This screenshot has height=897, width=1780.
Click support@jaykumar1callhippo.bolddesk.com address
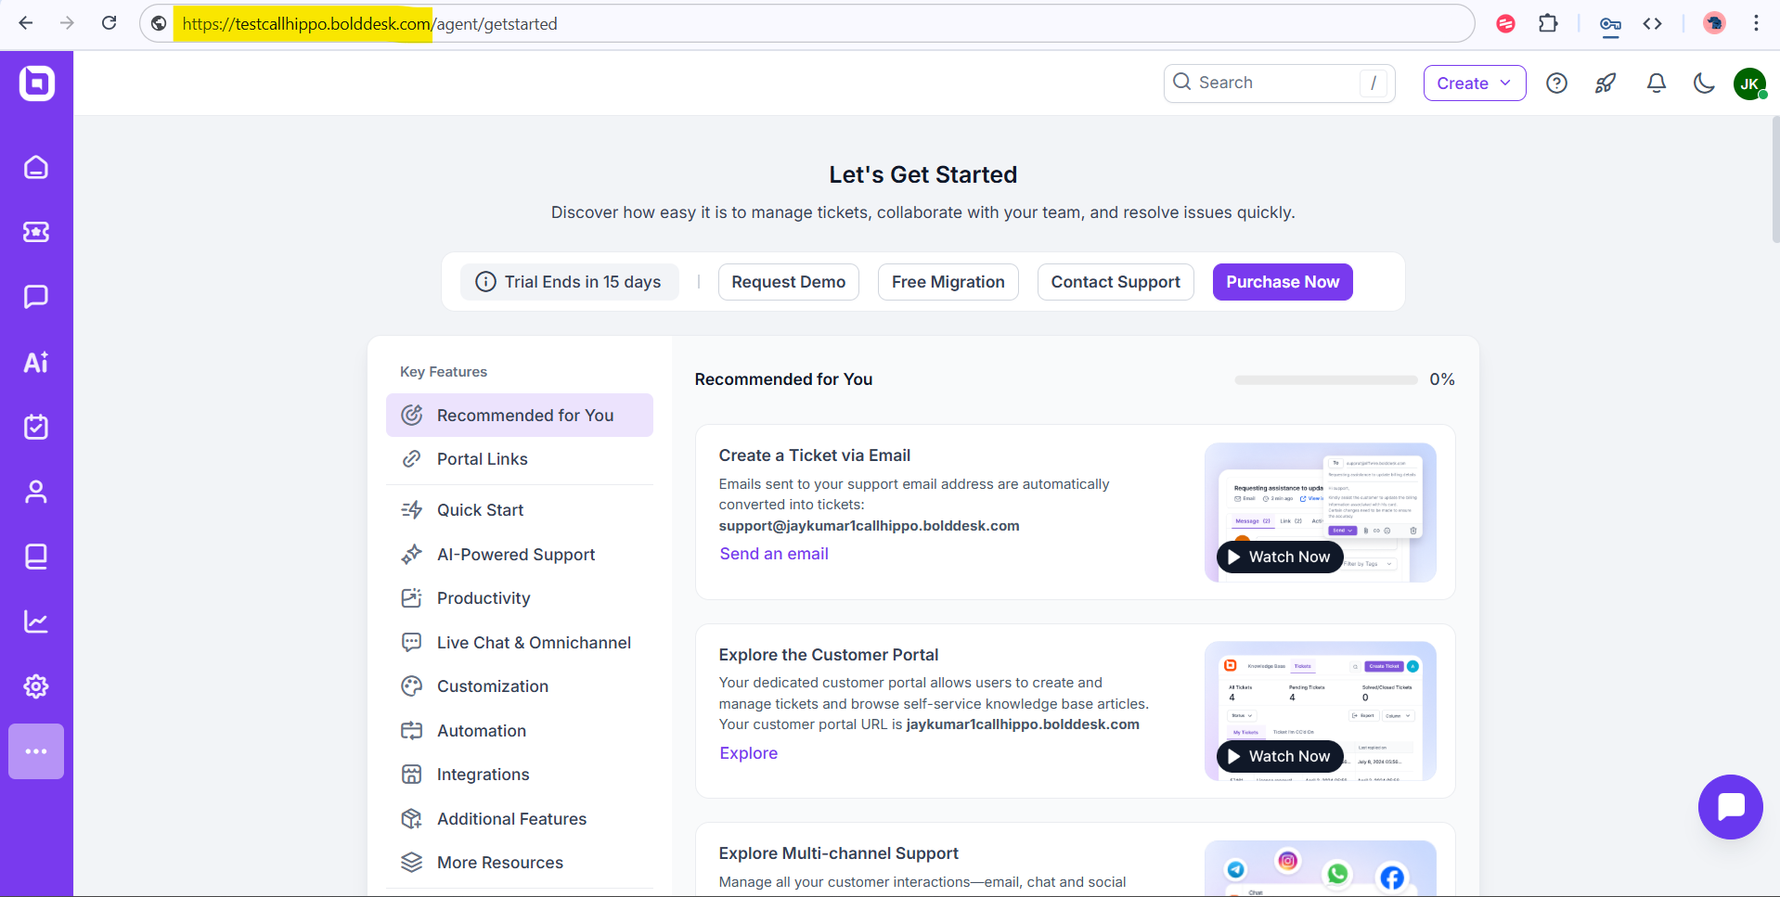point(869,526)
